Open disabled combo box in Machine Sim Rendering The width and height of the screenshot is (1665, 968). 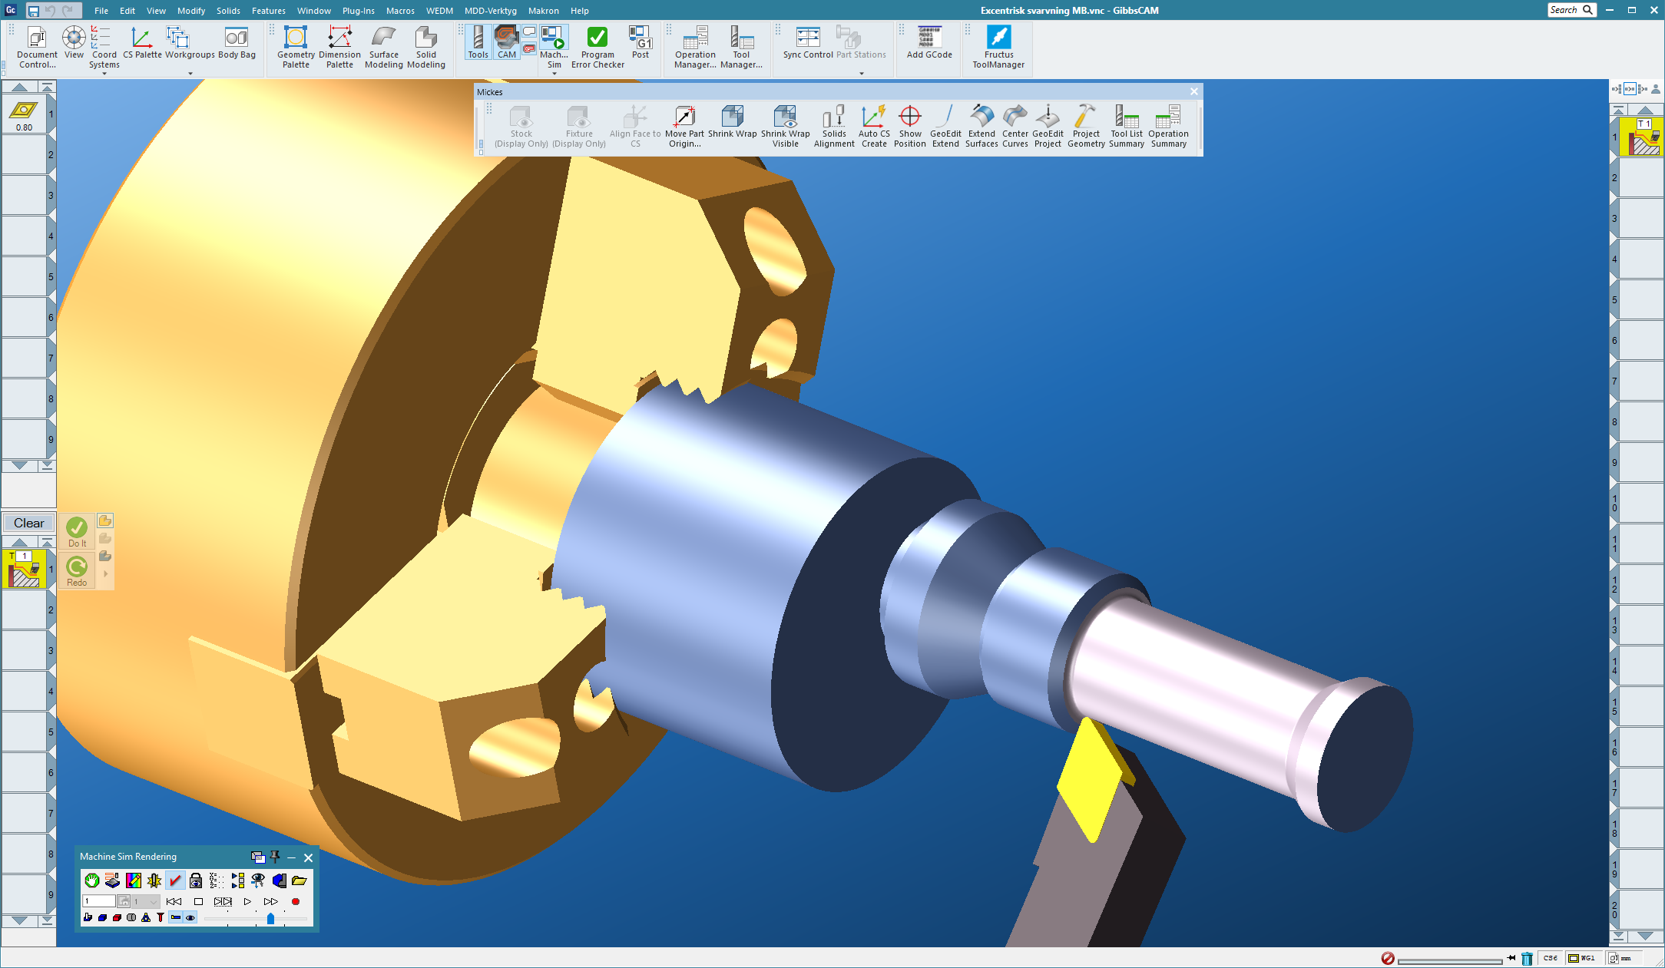(x=146, y=901)
